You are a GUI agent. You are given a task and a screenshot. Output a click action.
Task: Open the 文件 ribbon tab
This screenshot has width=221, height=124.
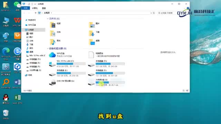[26, 8]
